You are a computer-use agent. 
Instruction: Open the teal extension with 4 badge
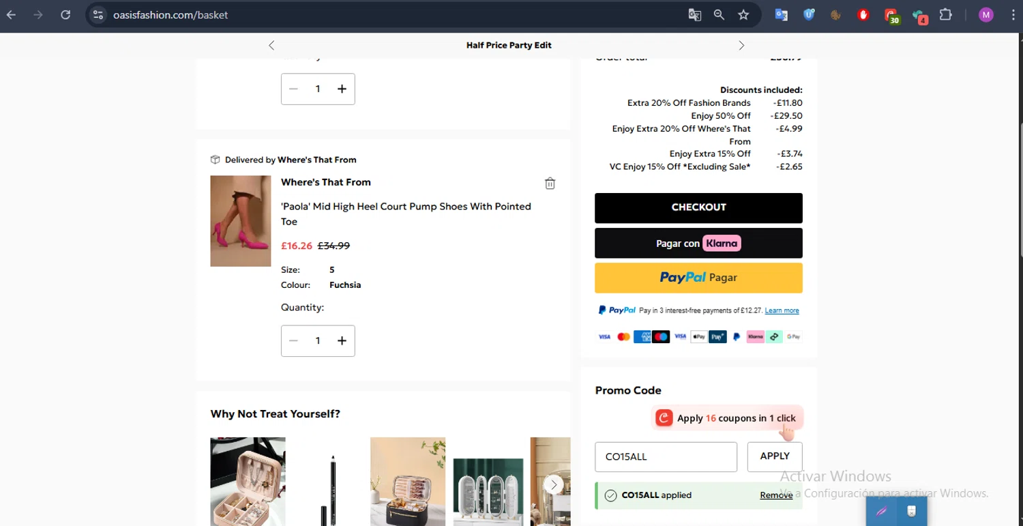point(919,16)
